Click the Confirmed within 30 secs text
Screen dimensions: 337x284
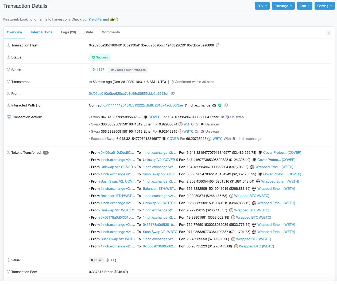point(195,82)
